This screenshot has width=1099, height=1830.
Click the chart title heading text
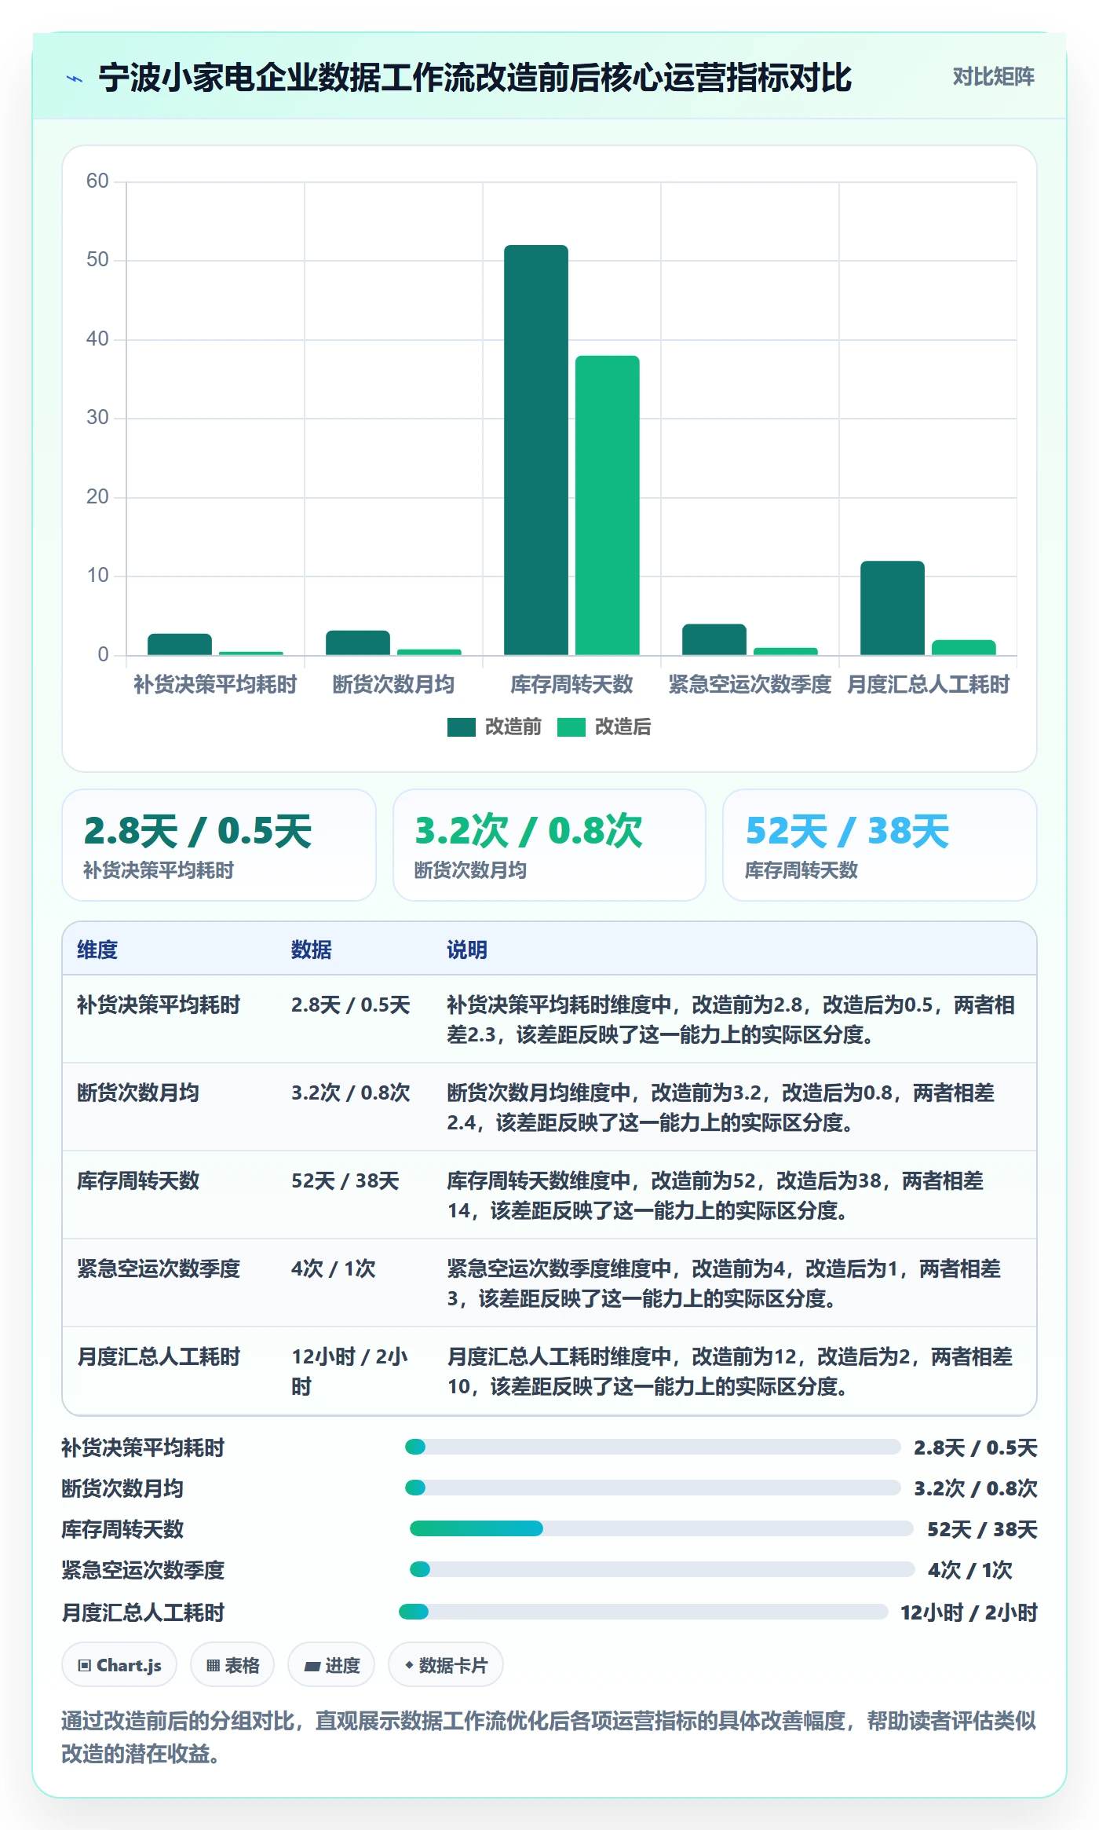[475, 78]
